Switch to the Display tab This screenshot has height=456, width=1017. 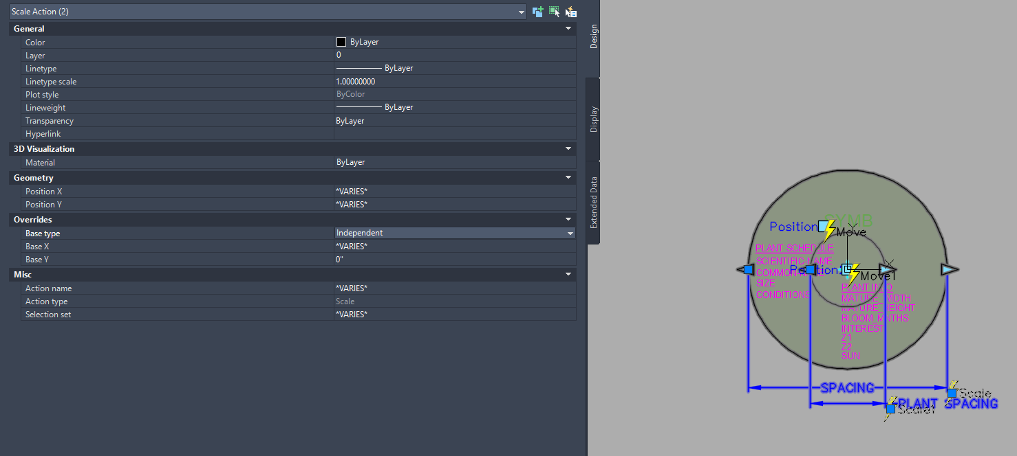coord(594,119)
